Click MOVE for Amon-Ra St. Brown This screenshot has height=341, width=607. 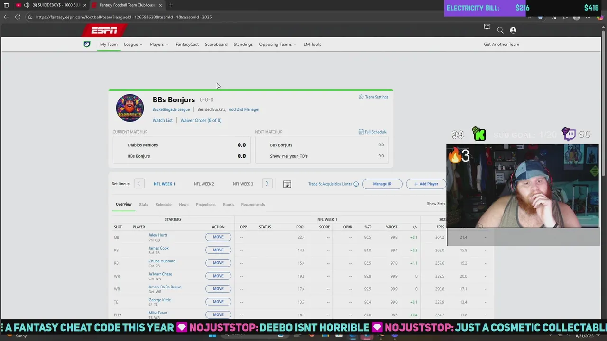click(x=218, y=289)
